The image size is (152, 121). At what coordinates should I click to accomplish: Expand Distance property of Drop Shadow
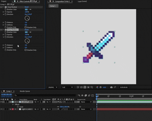(3, 22)
